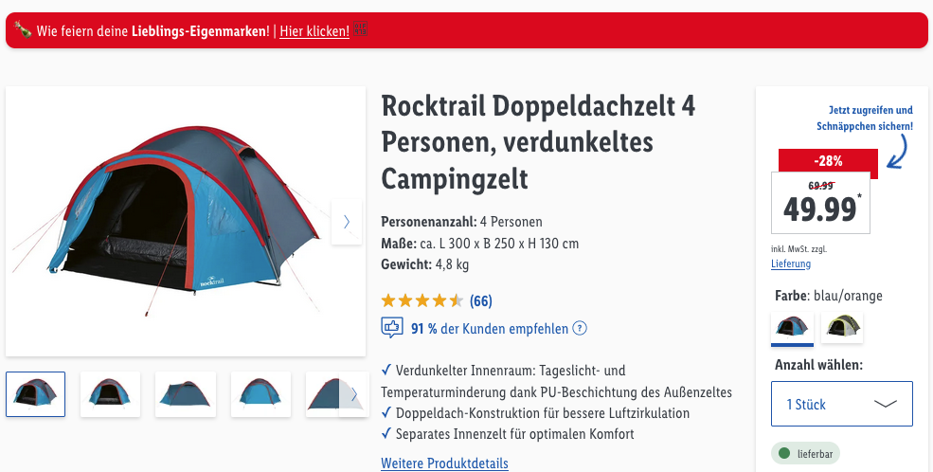Open the quantity dropdown showing 1 Stück

841,404
